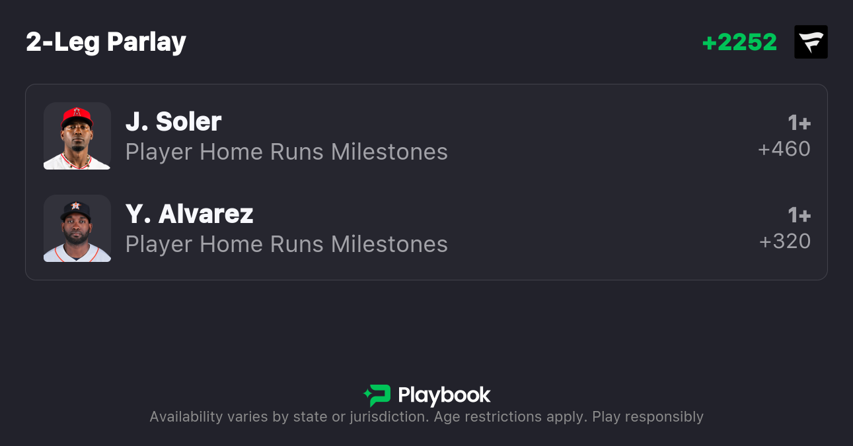The width and height of the screenshot is (853, 446).
Task: Open J. Soler's player headshot
Action: (x=77, y=136)
